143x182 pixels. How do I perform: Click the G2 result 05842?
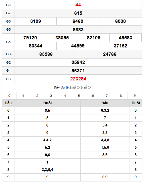click(x=78, y=63)
